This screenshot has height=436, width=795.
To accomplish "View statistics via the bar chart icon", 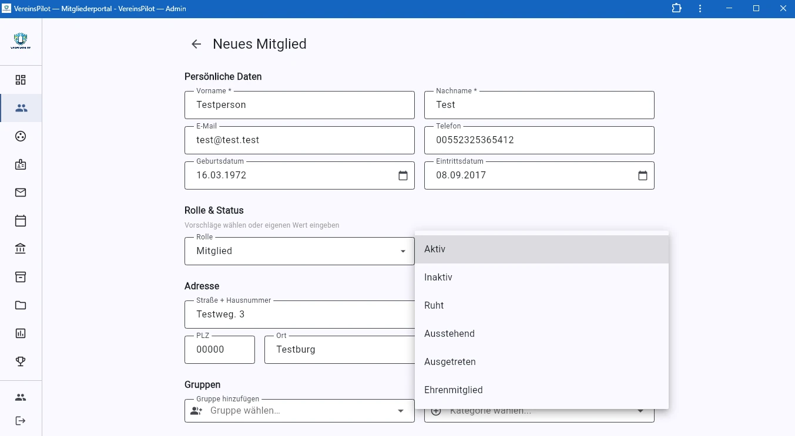I will (21, 333).
